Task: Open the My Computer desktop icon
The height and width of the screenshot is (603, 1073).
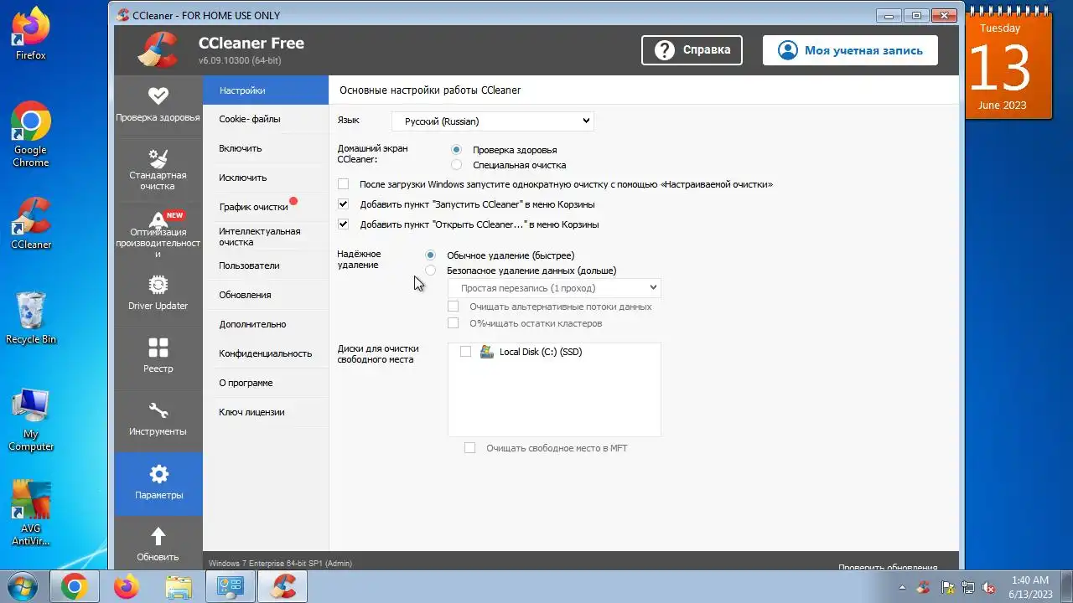Action: pyautogui.click(x=31, y=420)
